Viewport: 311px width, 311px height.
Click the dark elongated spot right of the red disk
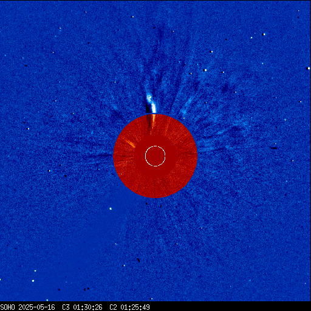pyautogui.click(x=274, y=148)
